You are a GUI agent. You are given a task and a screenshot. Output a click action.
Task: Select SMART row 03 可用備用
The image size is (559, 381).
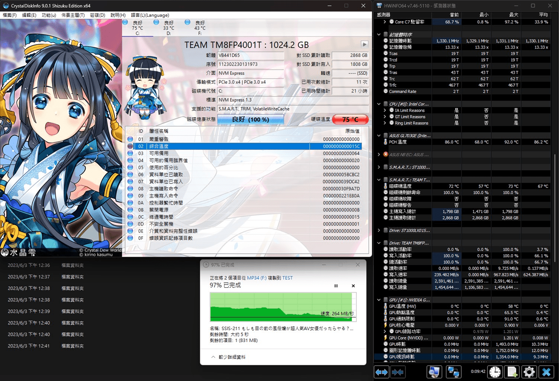244,154
